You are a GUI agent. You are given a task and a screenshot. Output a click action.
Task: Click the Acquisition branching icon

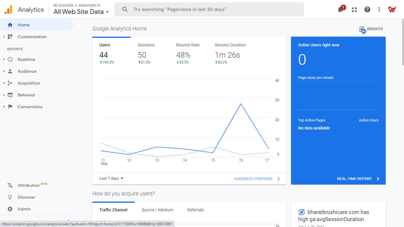click(10, 83)
